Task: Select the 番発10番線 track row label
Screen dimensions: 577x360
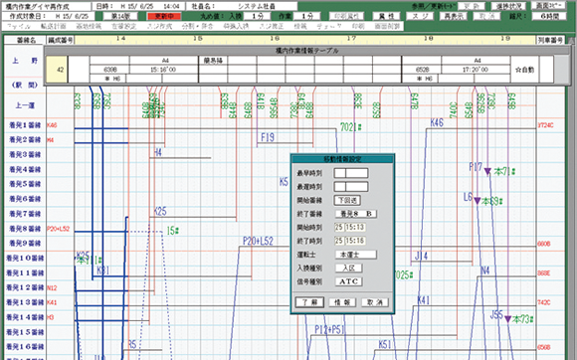Action: click(x=25, y=259)
